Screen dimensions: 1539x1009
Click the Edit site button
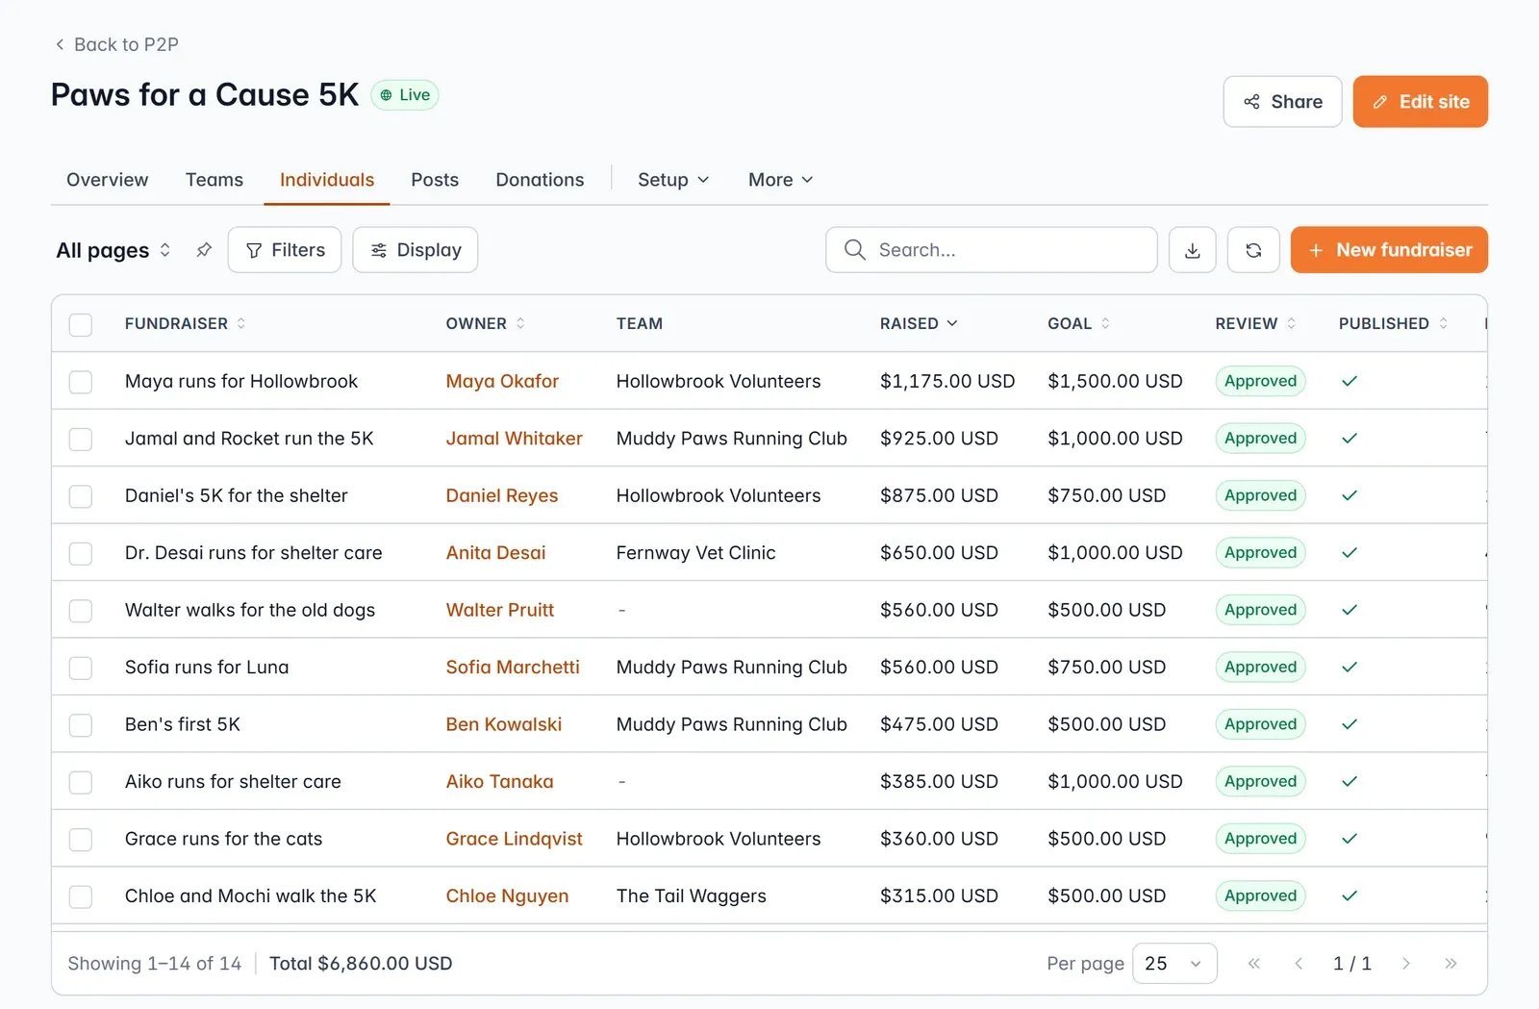[x=1420, y=102]
